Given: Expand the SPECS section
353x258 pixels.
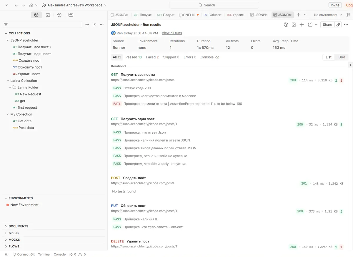Looking at the screenshot, I should point(6,233).
